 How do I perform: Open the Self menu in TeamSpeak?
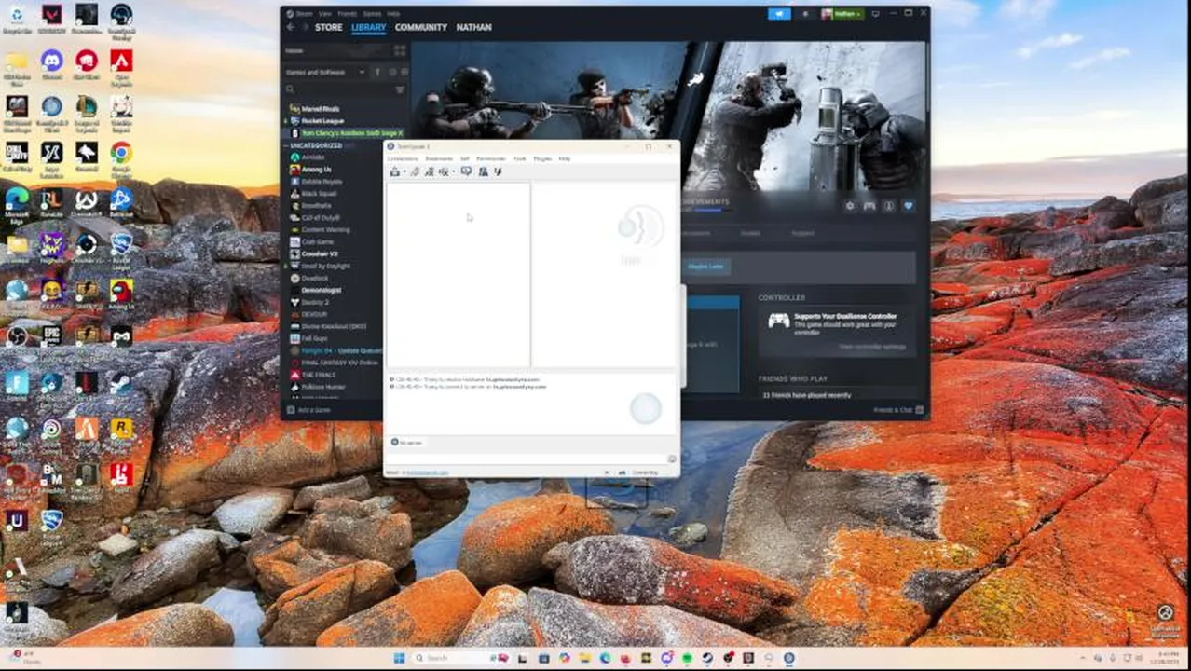pyautogui.click(x=465, y=158)
